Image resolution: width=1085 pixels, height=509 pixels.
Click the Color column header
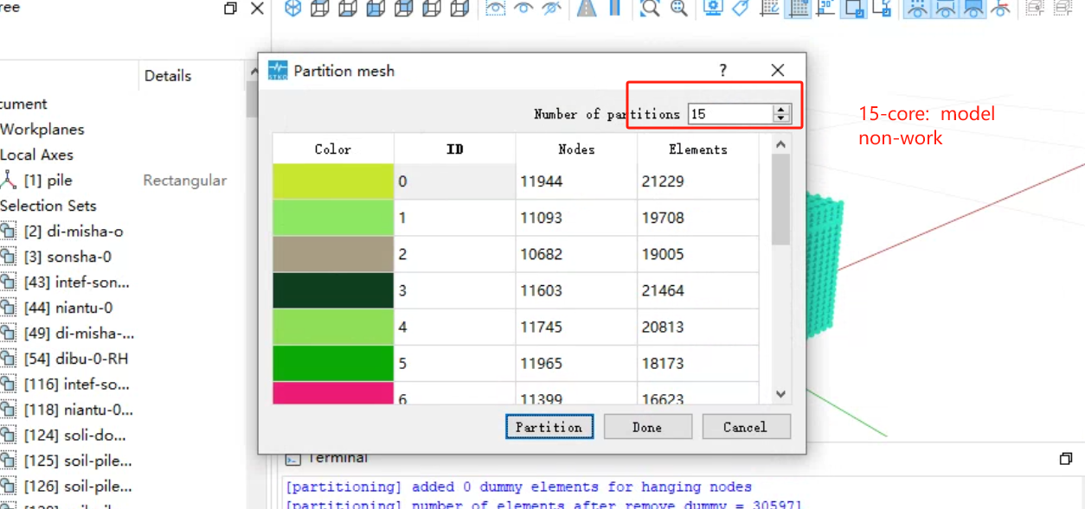[x=333, y=150]
